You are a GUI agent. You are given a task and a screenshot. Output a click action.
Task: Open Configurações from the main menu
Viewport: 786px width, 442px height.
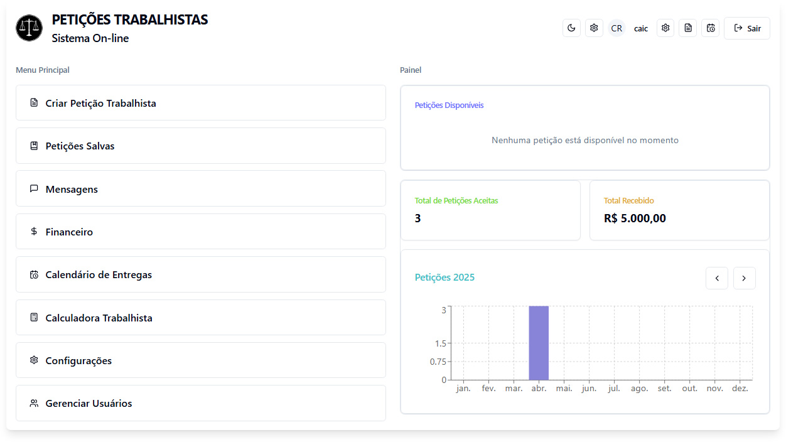click(201, 360)
